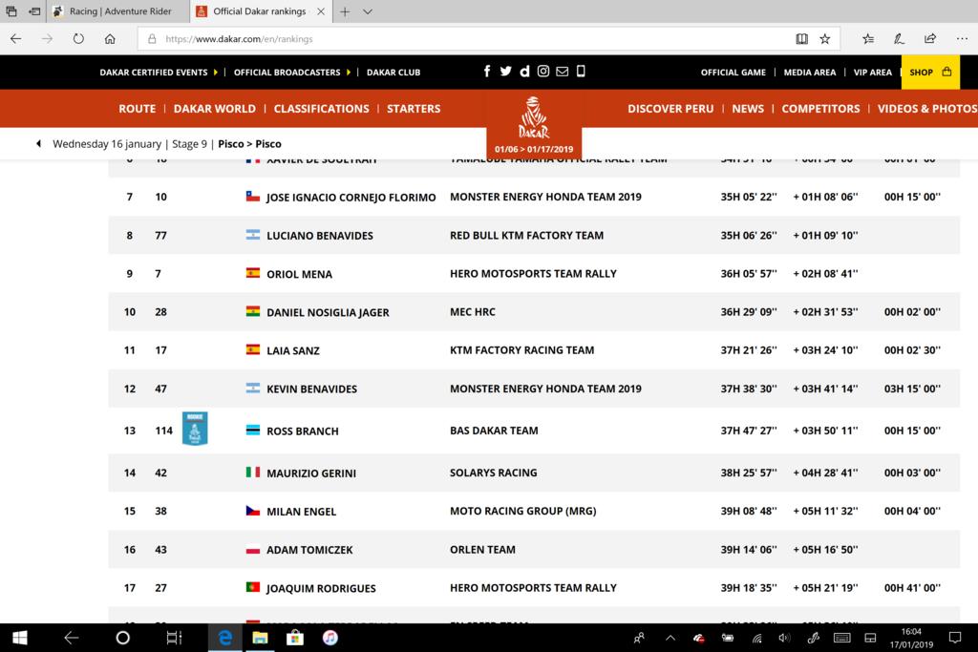The height and width of the screenshot is (652, 978).
Task: Open the Dailymotion icon in header
Action: [x=524, y=71]
